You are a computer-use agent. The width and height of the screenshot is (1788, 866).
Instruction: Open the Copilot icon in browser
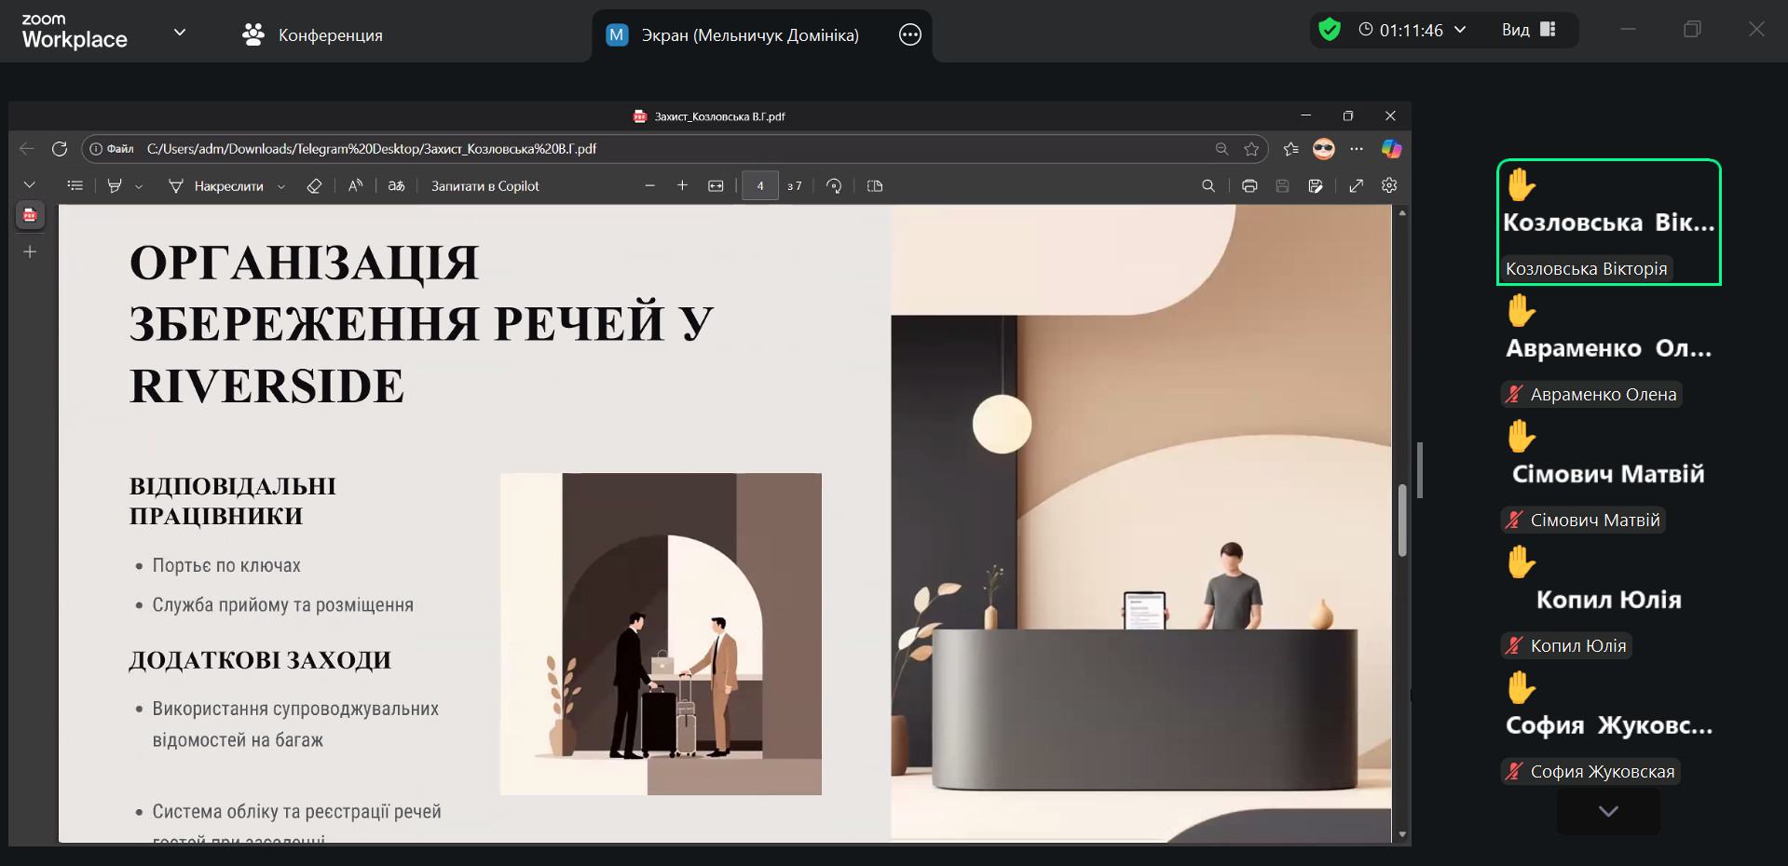[x=1391, y=149]
